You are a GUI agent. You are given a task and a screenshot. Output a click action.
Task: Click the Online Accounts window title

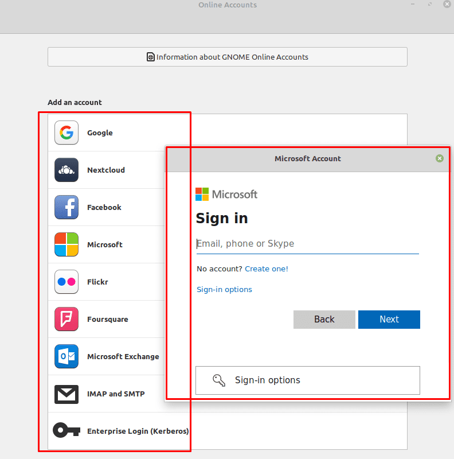[x=228, y=5]
